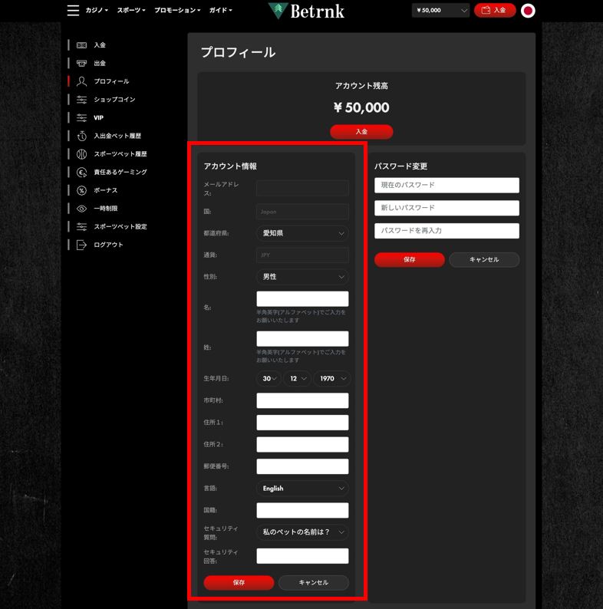The image size is (603, 609).
Task: Open スポーツベット履歴 sidebar item
Action: coord(120,154)
